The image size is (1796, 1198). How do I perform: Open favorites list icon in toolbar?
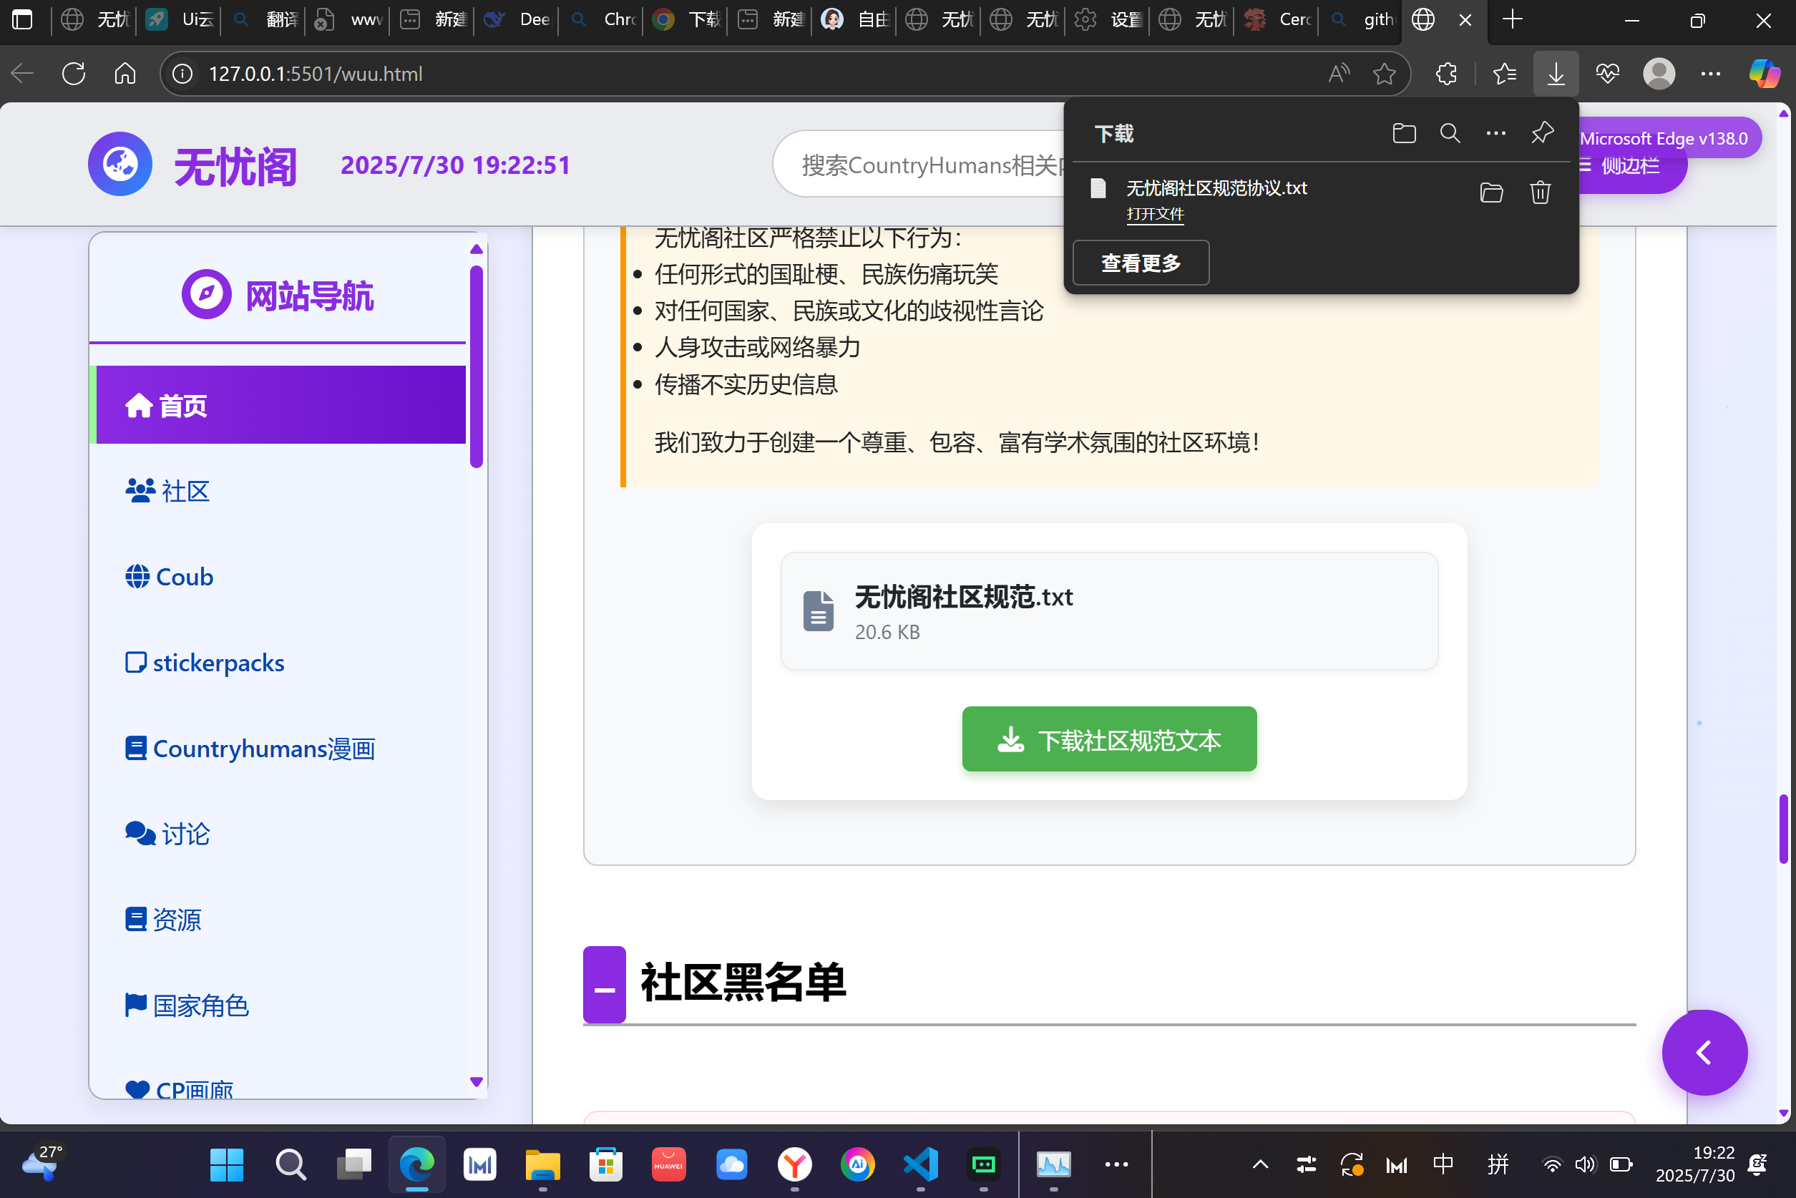1504,74
